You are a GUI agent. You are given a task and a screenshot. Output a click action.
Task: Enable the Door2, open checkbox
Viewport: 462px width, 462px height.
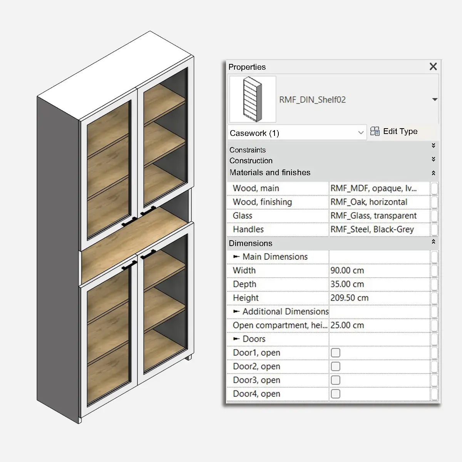336,367
